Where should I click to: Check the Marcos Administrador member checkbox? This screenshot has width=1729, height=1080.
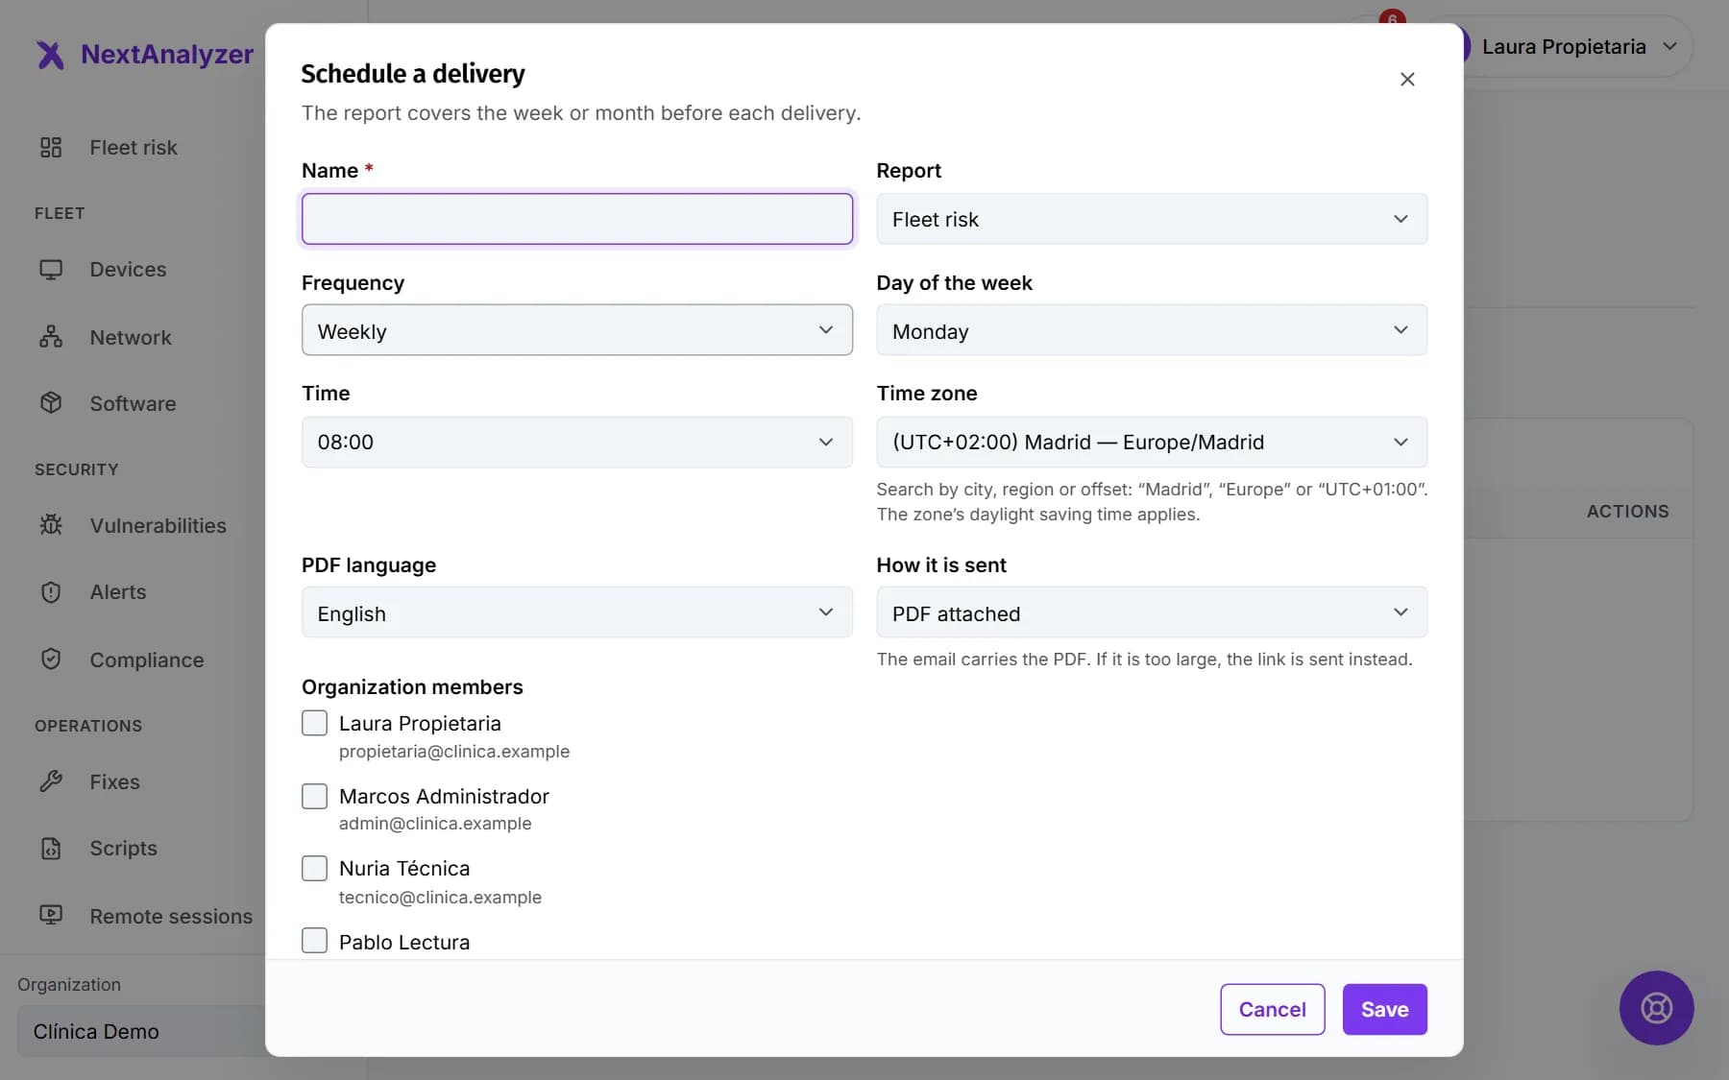tap(314, 796)
